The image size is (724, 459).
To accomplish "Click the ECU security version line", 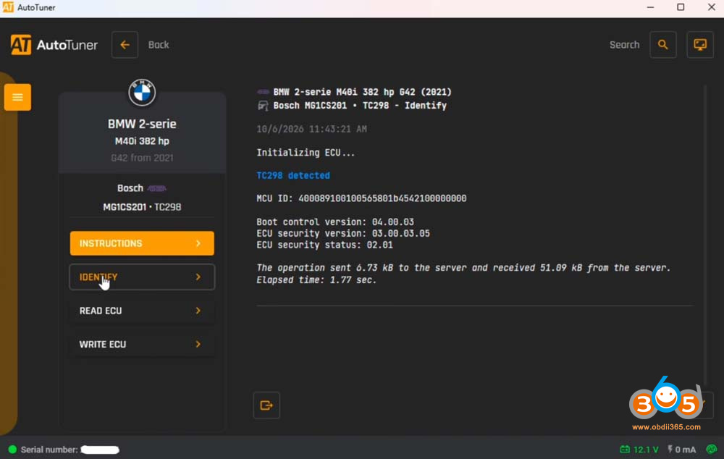I will coord(343,234).
